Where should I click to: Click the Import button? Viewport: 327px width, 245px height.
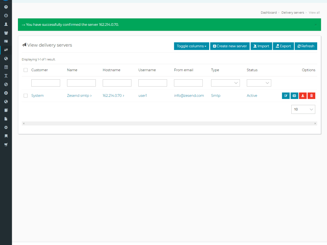tap(261, 46)
